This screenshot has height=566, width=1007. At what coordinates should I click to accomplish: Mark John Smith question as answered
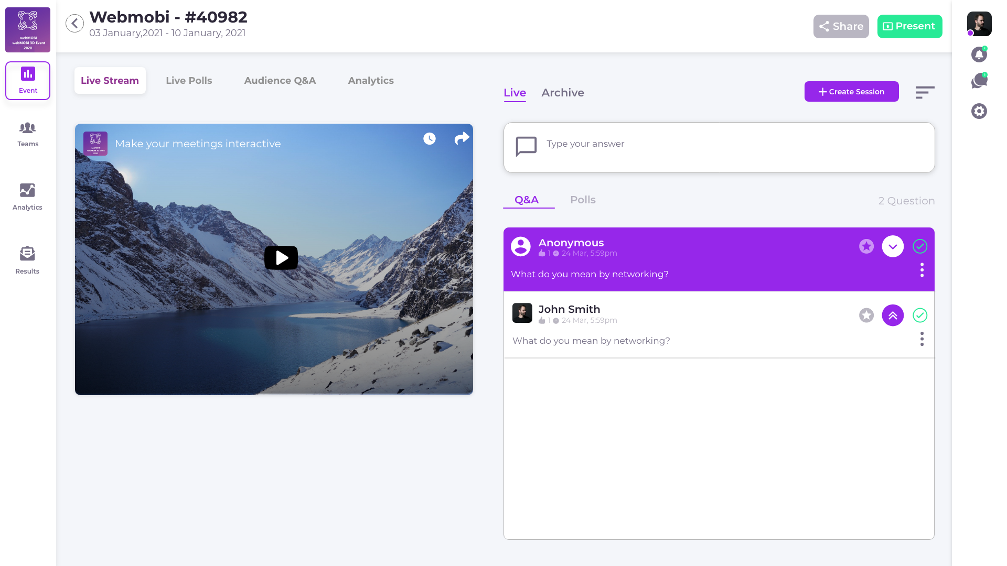tap(920, 315)
